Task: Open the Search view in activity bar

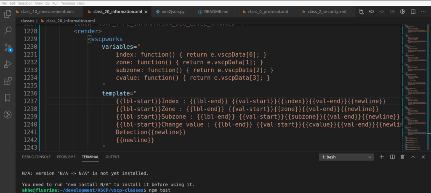Action: click(x=8, y=30)
